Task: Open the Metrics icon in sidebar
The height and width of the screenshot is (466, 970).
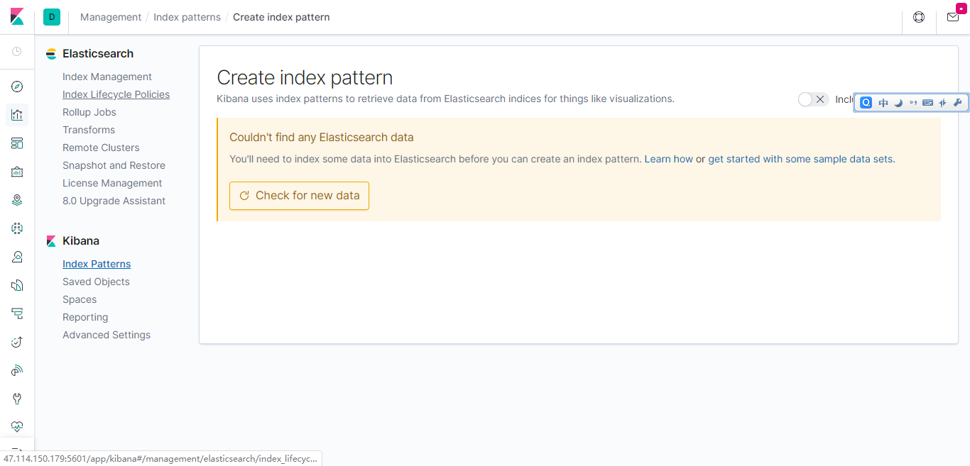Action: [x=17, y=257]
